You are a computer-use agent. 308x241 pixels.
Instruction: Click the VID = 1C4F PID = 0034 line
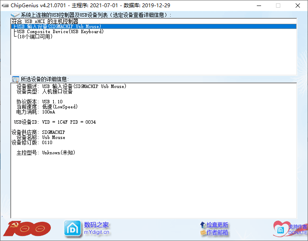(55, 122)
